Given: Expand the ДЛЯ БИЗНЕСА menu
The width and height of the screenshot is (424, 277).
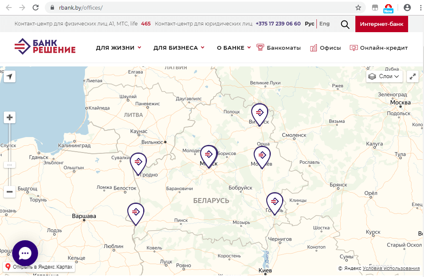Looking at the screenshot, I should [179, 48].
